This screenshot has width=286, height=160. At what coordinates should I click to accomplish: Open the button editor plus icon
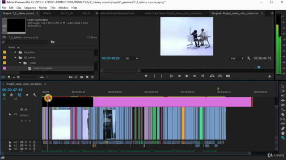[269, 76]
